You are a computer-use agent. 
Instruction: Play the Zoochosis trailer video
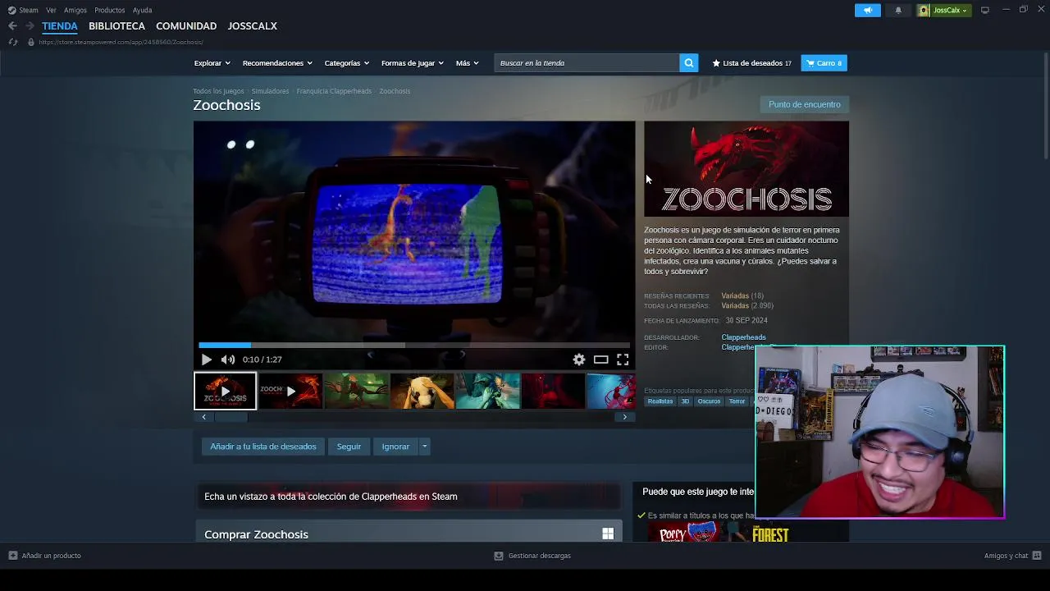point(206,360)
